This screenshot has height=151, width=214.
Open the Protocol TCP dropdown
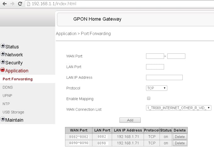(x=156, y=88)
